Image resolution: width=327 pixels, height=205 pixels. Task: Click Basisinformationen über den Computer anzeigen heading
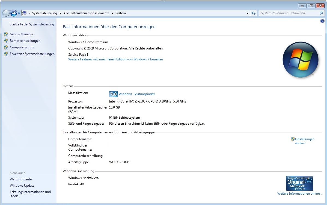109,27
